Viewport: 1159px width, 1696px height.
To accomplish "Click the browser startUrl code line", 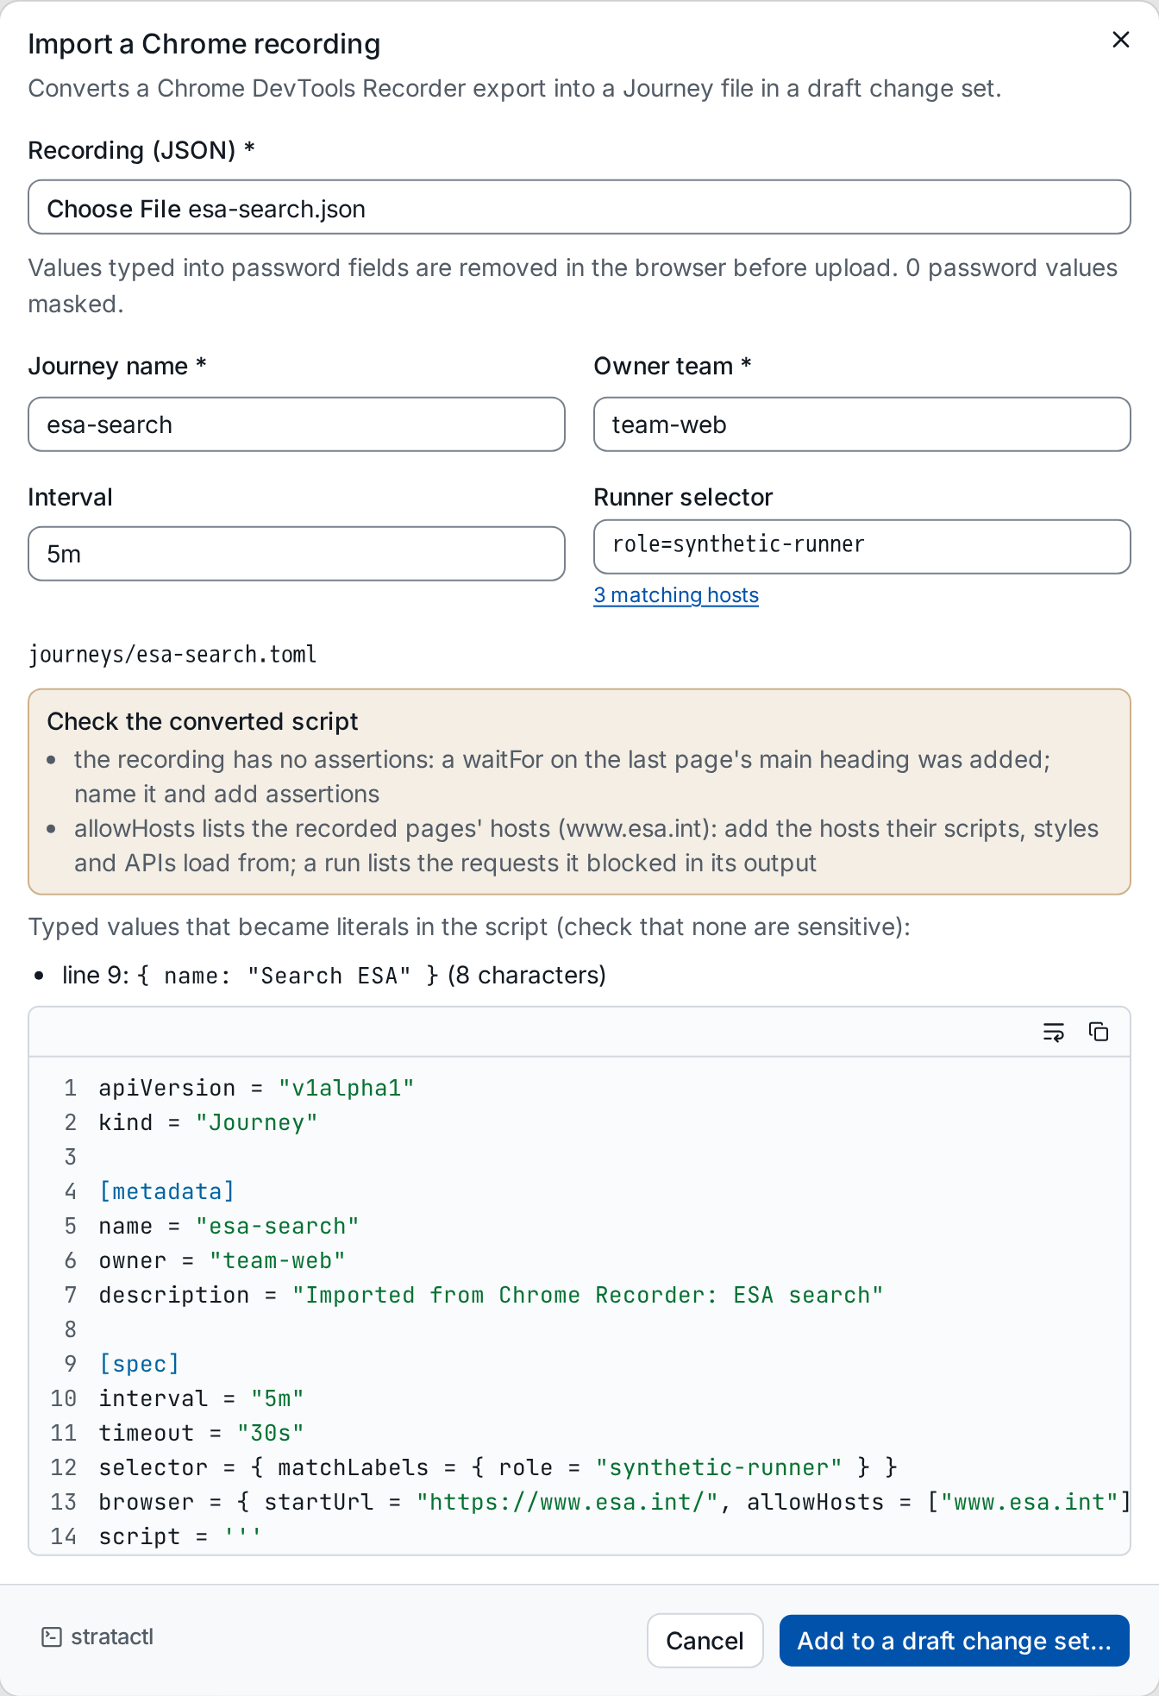I will (614, 1502).
